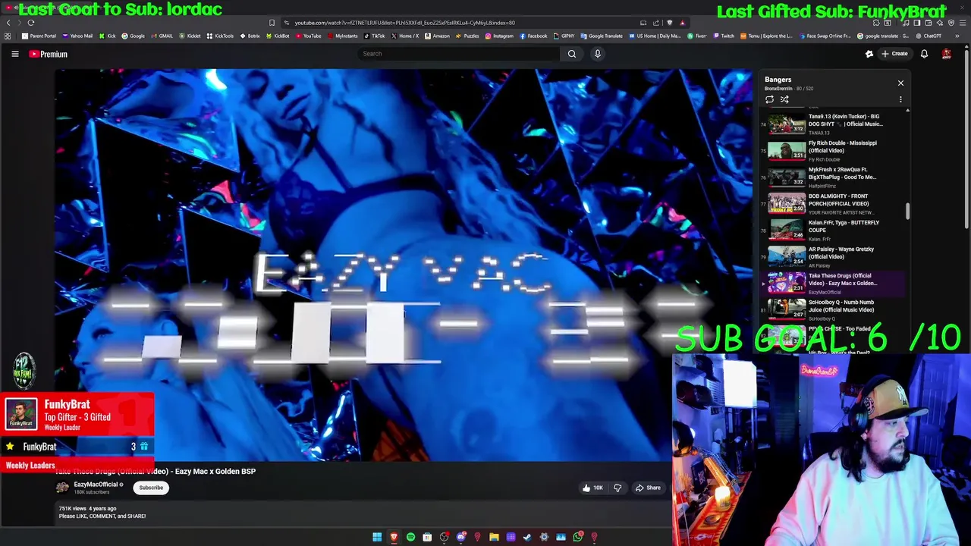
Task: Open the EazyMacOfficial channel avatar
Action: coord(62,488)
